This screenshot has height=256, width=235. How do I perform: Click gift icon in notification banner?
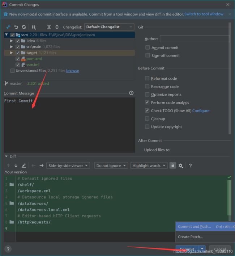point(6,14)
